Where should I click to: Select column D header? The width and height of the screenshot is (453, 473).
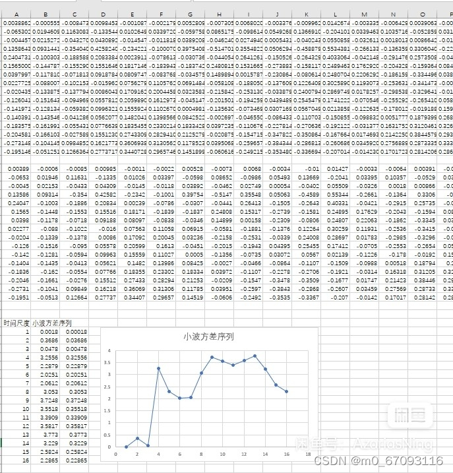point(103,14)
